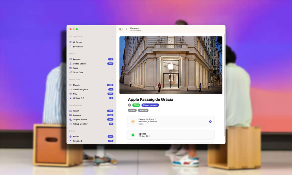The image size is (292, 175).
Task: Click the Moved box icon
Action: 70,137
